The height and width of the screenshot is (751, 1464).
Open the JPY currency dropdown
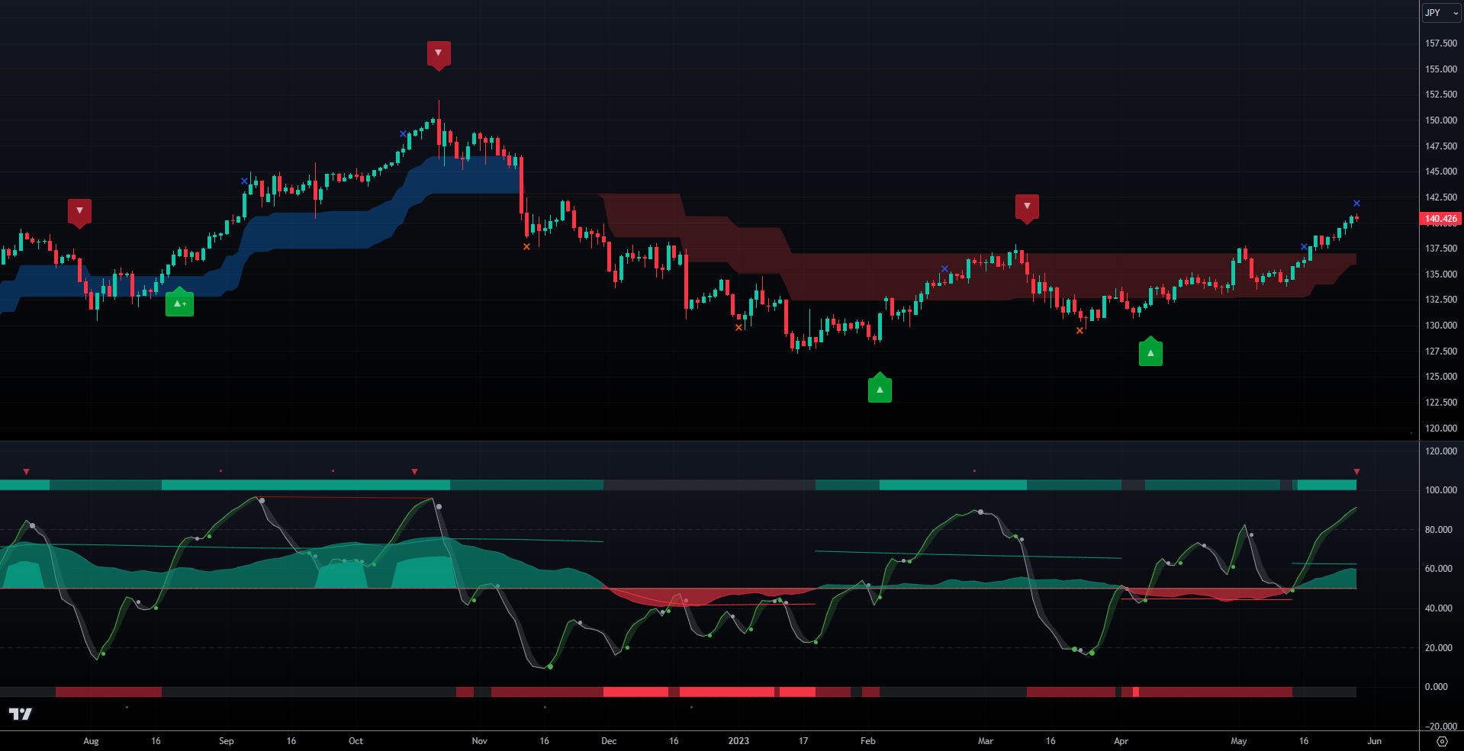(x=1441, y=13)
